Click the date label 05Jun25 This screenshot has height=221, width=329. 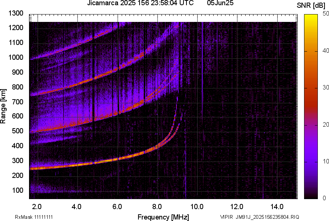220,3
